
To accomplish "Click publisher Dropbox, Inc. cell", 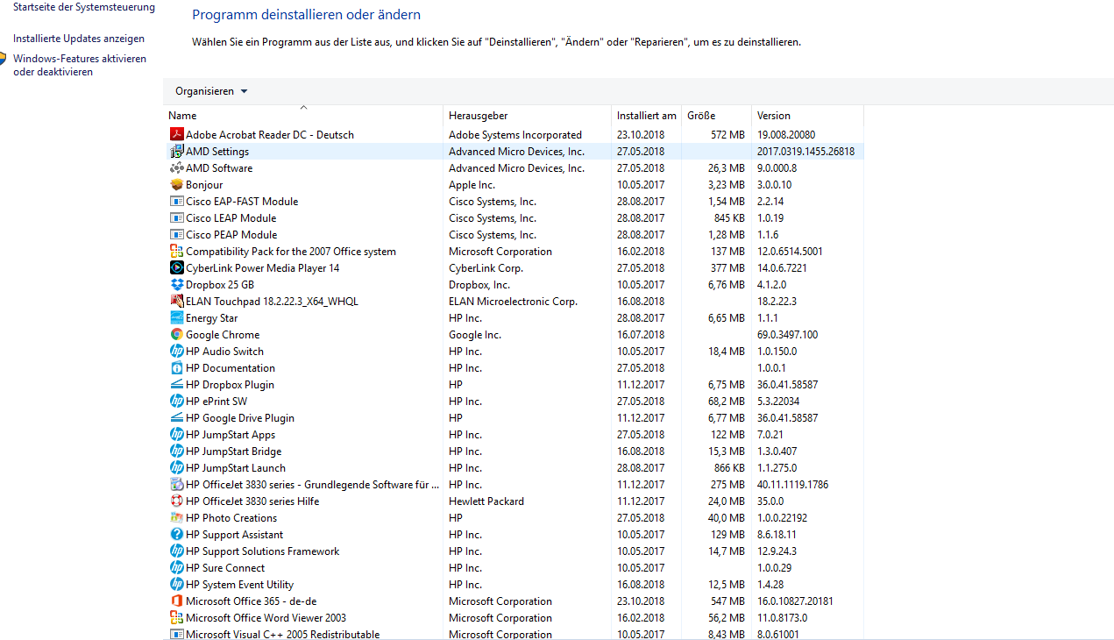I will [479, 285].
